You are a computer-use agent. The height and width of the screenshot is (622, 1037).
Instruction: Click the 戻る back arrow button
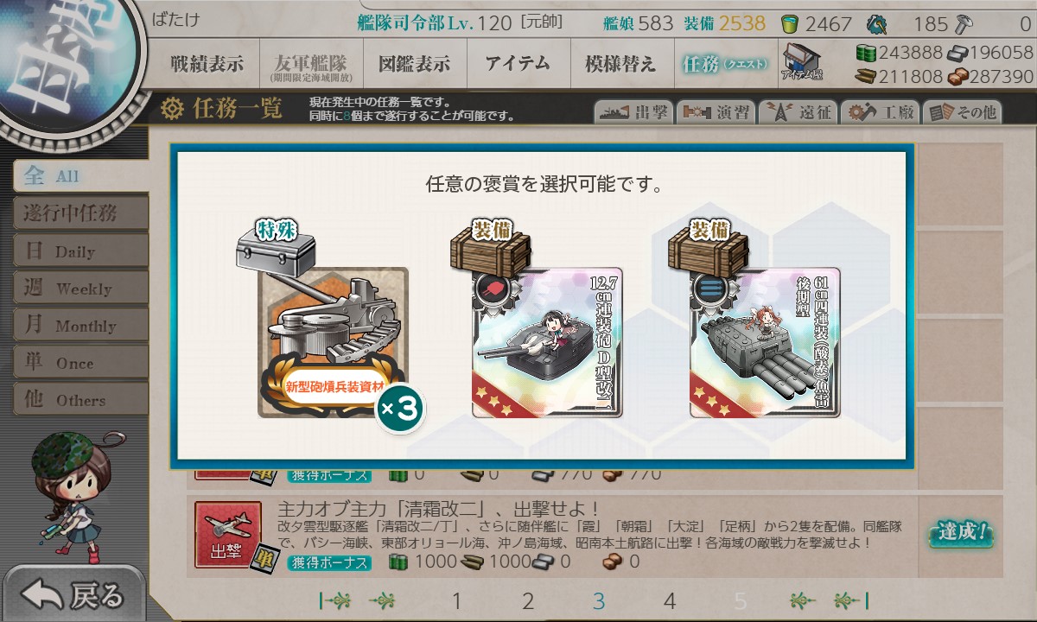(73, 594)
